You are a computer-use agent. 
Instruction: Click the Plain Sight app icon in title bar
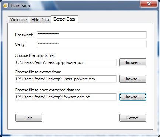click(x=6, y=6)
